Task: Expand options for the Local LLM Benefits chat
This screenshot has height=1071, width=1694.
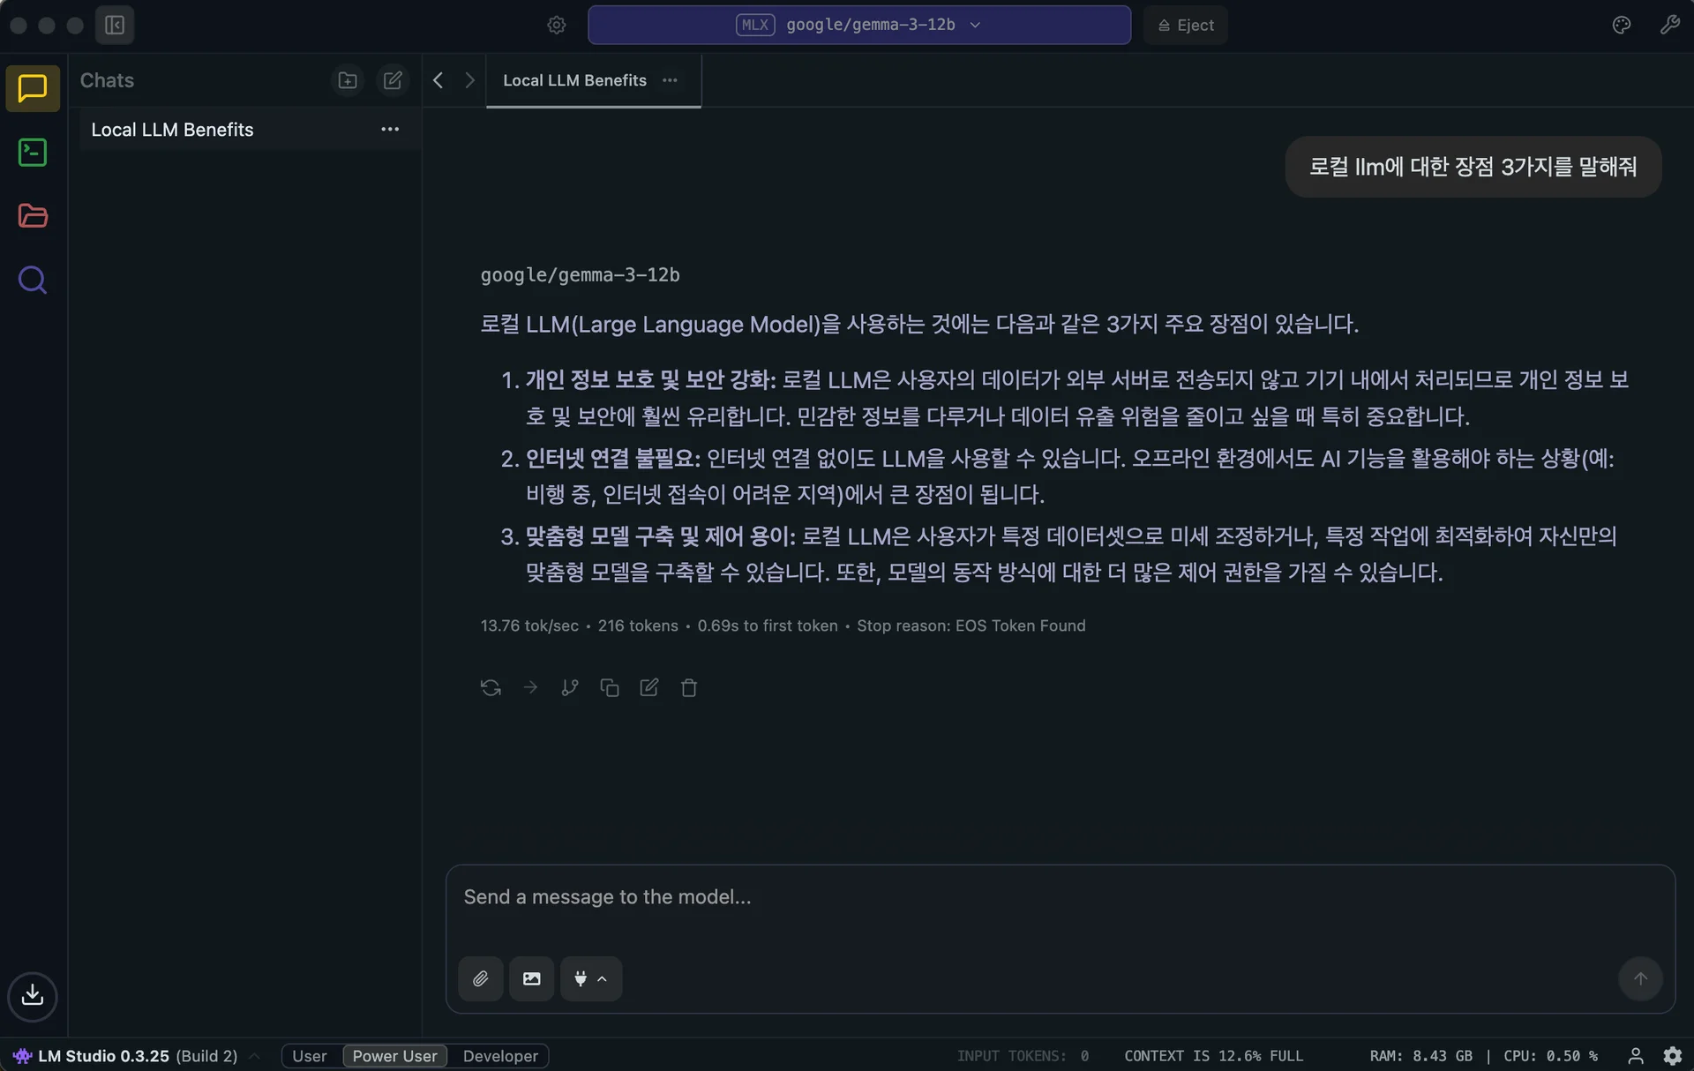Action: (389, 129)
